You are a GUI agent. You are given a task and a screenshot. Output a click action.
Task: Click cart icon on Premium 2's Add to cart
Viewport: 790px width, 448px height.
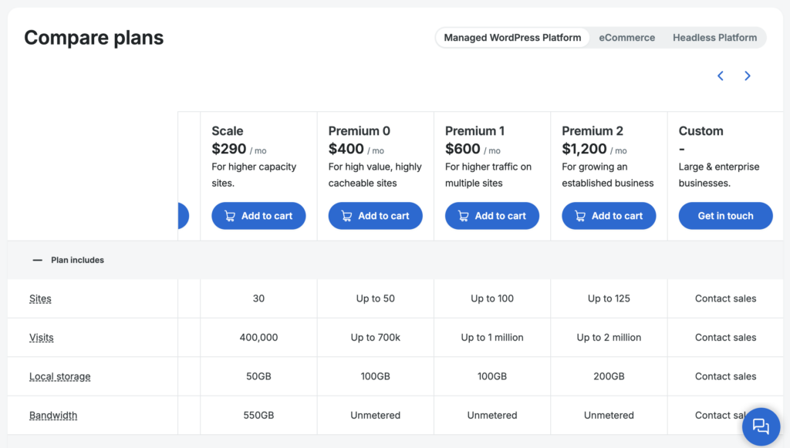tap(579, 216)
